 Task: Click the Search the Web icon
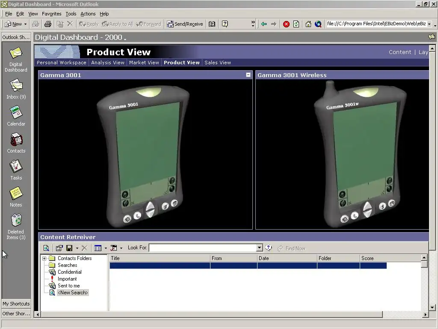(318, 24)
